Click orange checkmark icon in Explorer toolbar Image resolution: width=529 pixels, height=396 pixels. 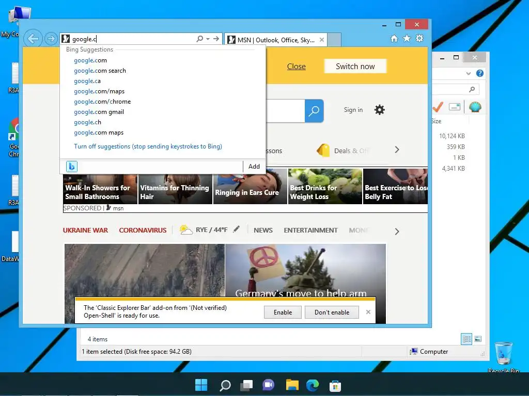point(438,107)
